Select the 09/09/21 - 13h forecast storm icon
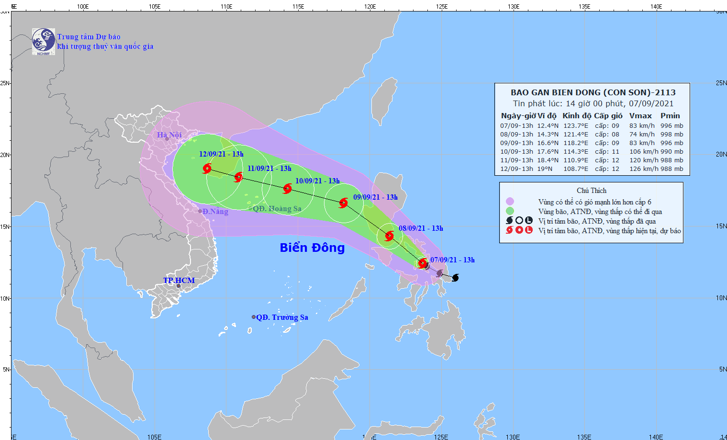This screenshot has width=727, height=440. pos(343,203)
